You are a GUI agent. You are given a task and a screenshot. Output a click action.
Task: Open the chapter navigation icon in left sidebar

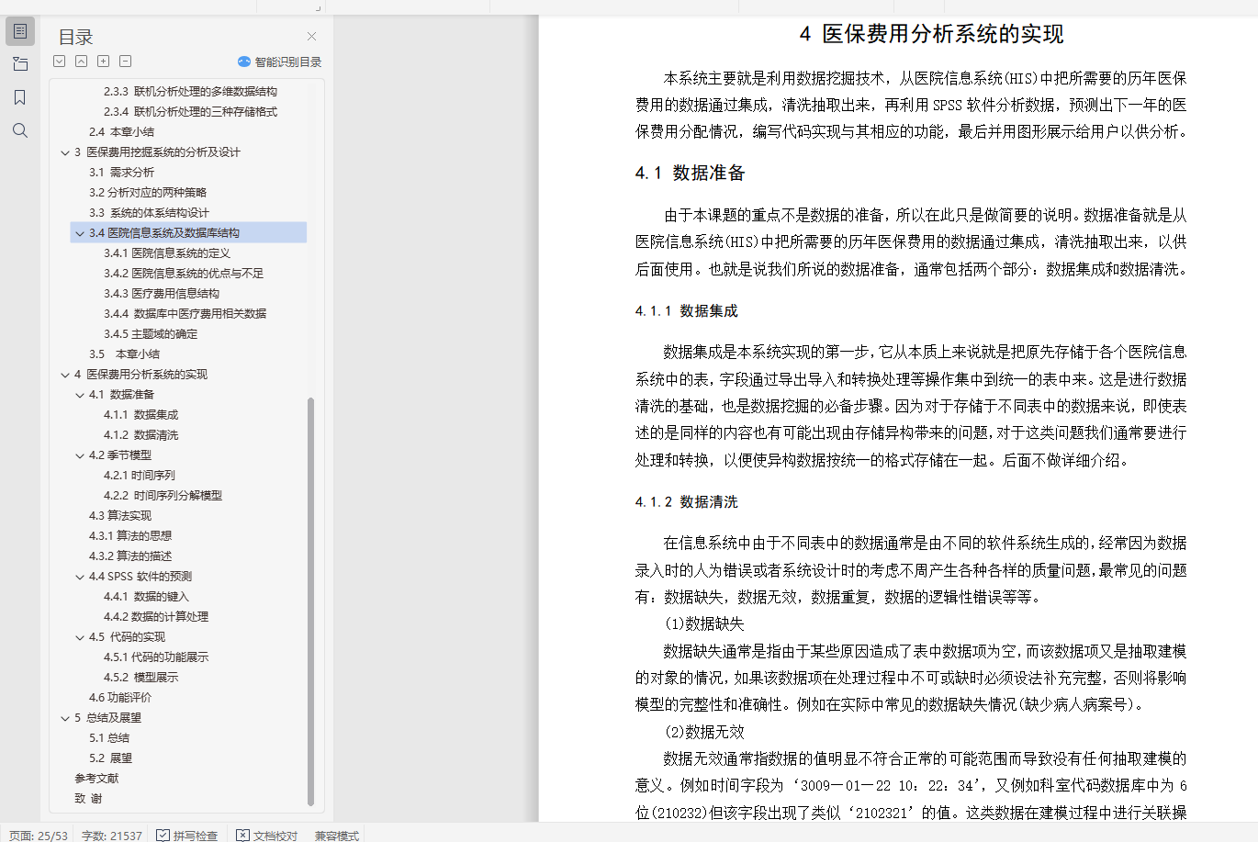coord(20,64)
